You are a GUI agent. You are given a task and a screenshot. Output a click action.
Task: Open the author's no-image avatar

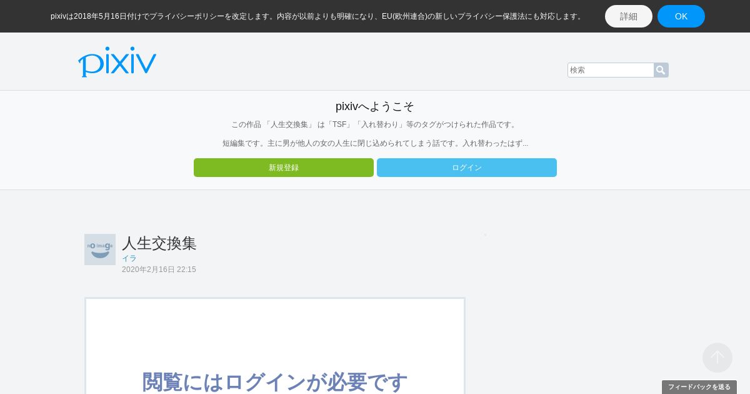tap(100, 250)
